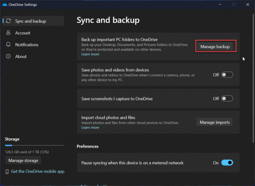Open Learn more link under backup folders
Viewport: 255px width, 186px height.
[x=90, y=54]
